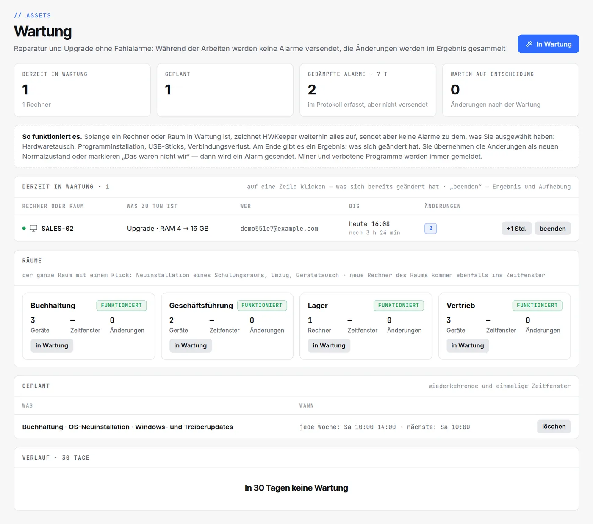Extend SALES-02 maintenance by +1 Std.
593x524 pixels.
pyautogui.click(x=516, y=229)
